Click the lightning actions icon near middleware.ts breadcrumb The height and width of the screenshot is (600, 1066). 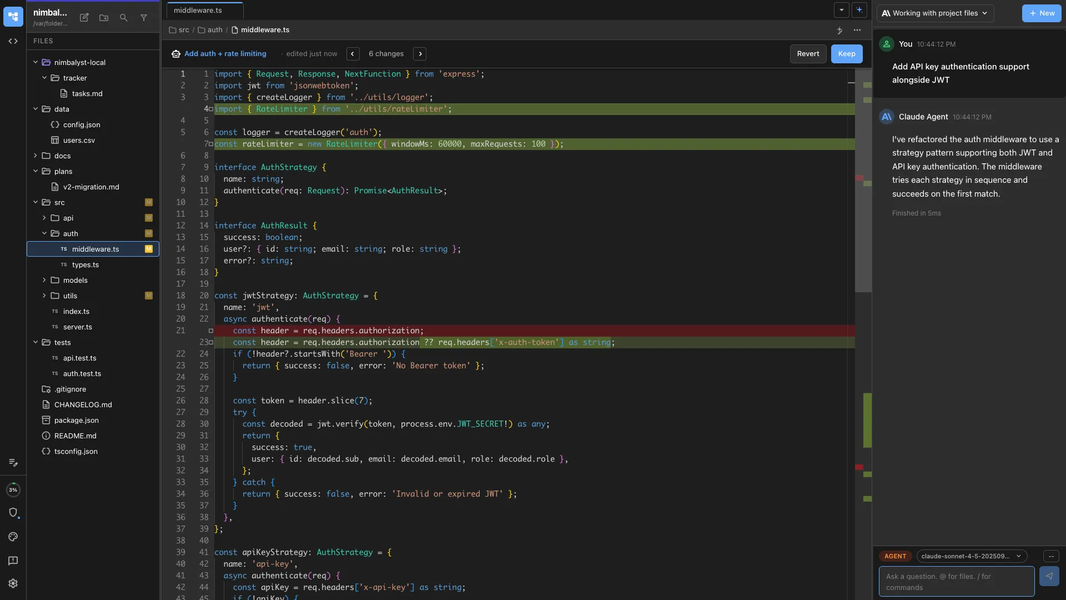click(x=839, y=31)
